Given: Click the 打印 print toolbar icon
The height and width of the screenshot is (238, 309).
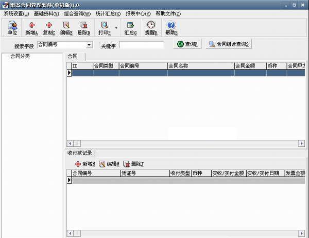Looking at the screenshot, I should pos(105,27).
